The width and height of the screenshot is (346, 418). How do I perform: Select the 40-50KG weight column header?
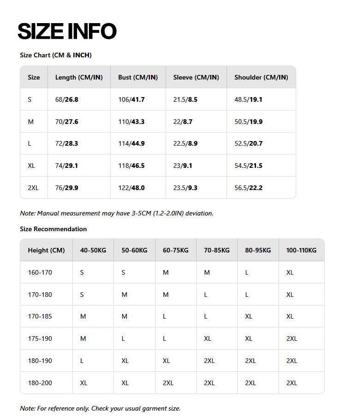(x=93, y=250)
